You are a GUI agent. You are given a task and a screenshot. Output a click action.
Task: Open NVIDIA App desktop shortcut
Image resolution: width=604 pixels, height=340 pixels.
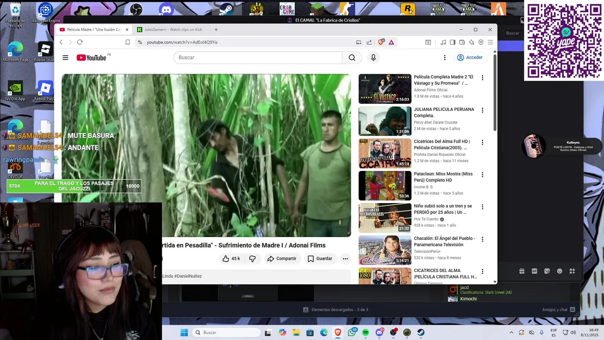tap(15, 91)
